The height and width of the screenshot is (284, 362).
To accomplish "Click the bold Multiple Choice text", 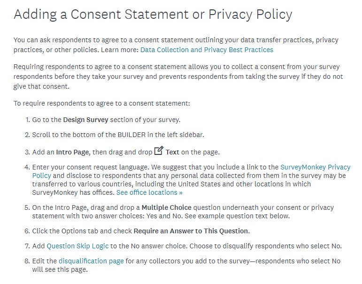I will (167, 207).
